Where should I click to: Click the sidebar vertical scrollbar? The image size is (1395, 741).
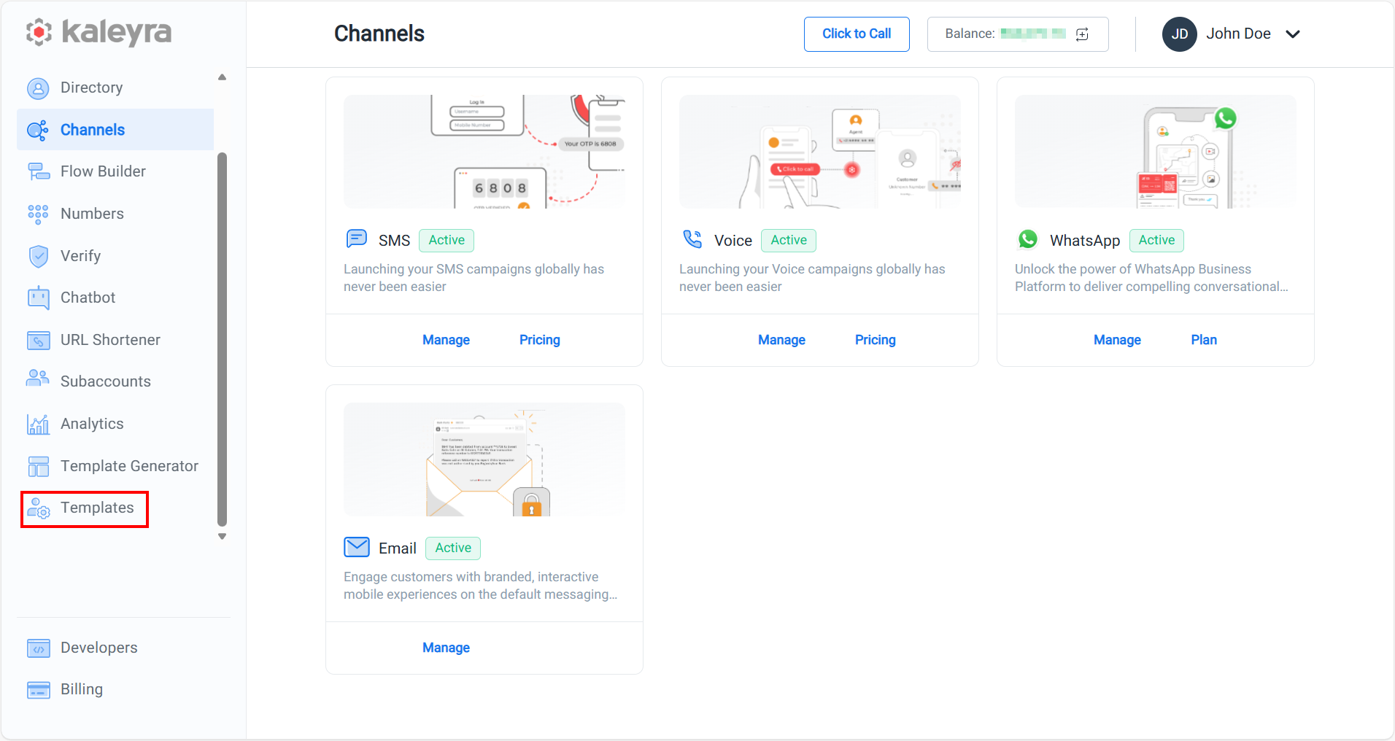(222, 339)
